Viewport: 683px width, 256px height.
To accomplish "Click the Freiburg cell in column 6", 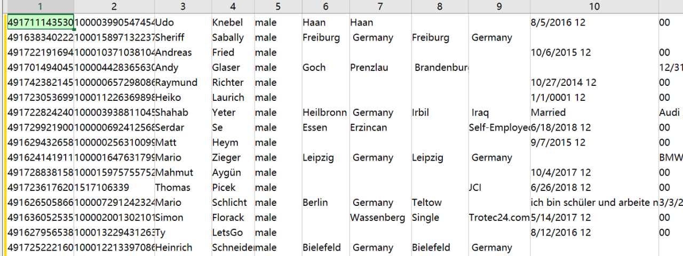I will [x=325, y=37].
